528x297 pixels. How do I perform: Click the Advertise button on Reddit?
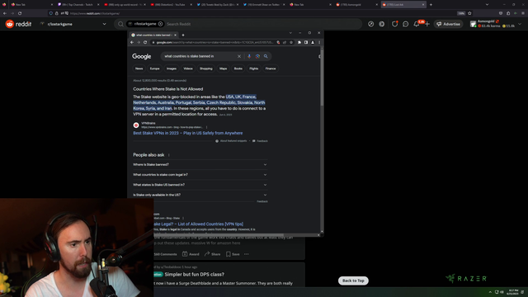[x=448, y=24]
